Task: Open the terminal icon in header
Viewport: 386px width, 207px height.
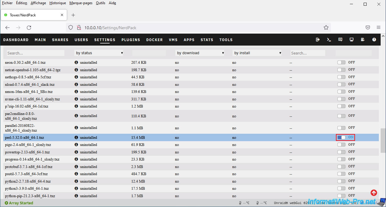Action: pyautogui.click(x=329, y=40)
